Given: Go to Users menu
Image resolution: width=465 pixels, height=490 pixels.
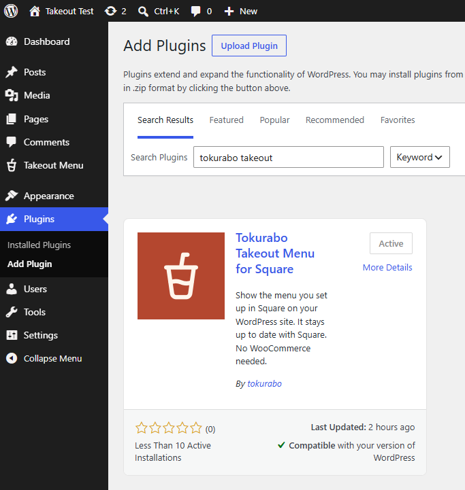Looking at the screenshot, I should 35,289.
